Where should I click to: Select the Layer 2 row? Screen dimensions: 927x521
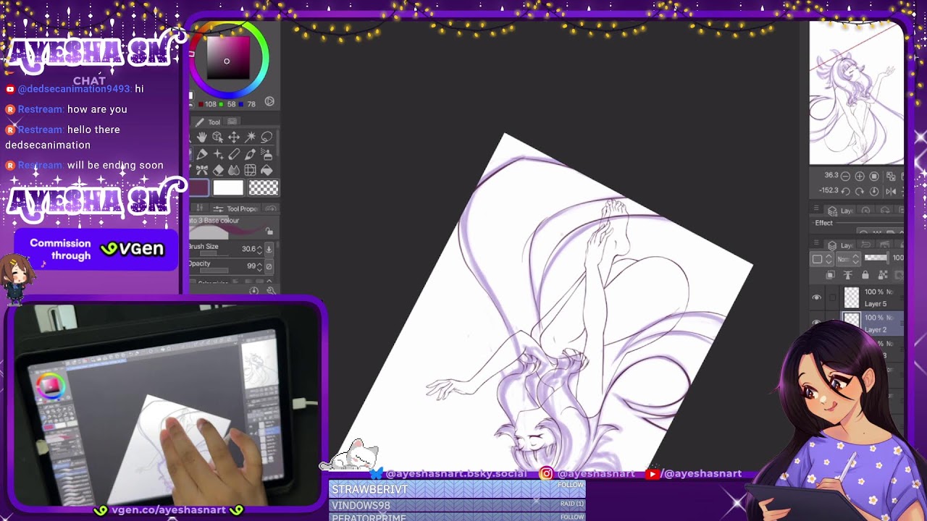pos(872,323)
